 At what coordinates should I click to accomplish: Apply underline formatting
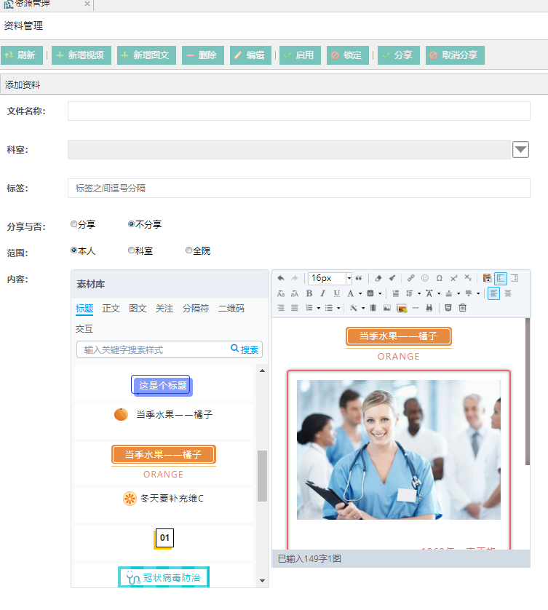pyautogui.click(x=336, y=293)
